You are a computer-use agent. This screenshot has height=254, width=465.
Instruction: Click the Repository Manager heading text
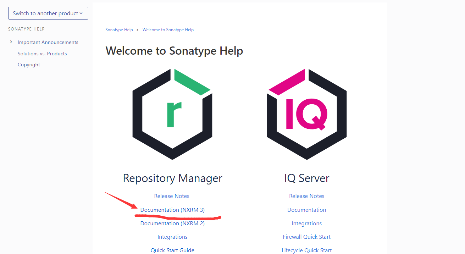[x=172, y=178]
